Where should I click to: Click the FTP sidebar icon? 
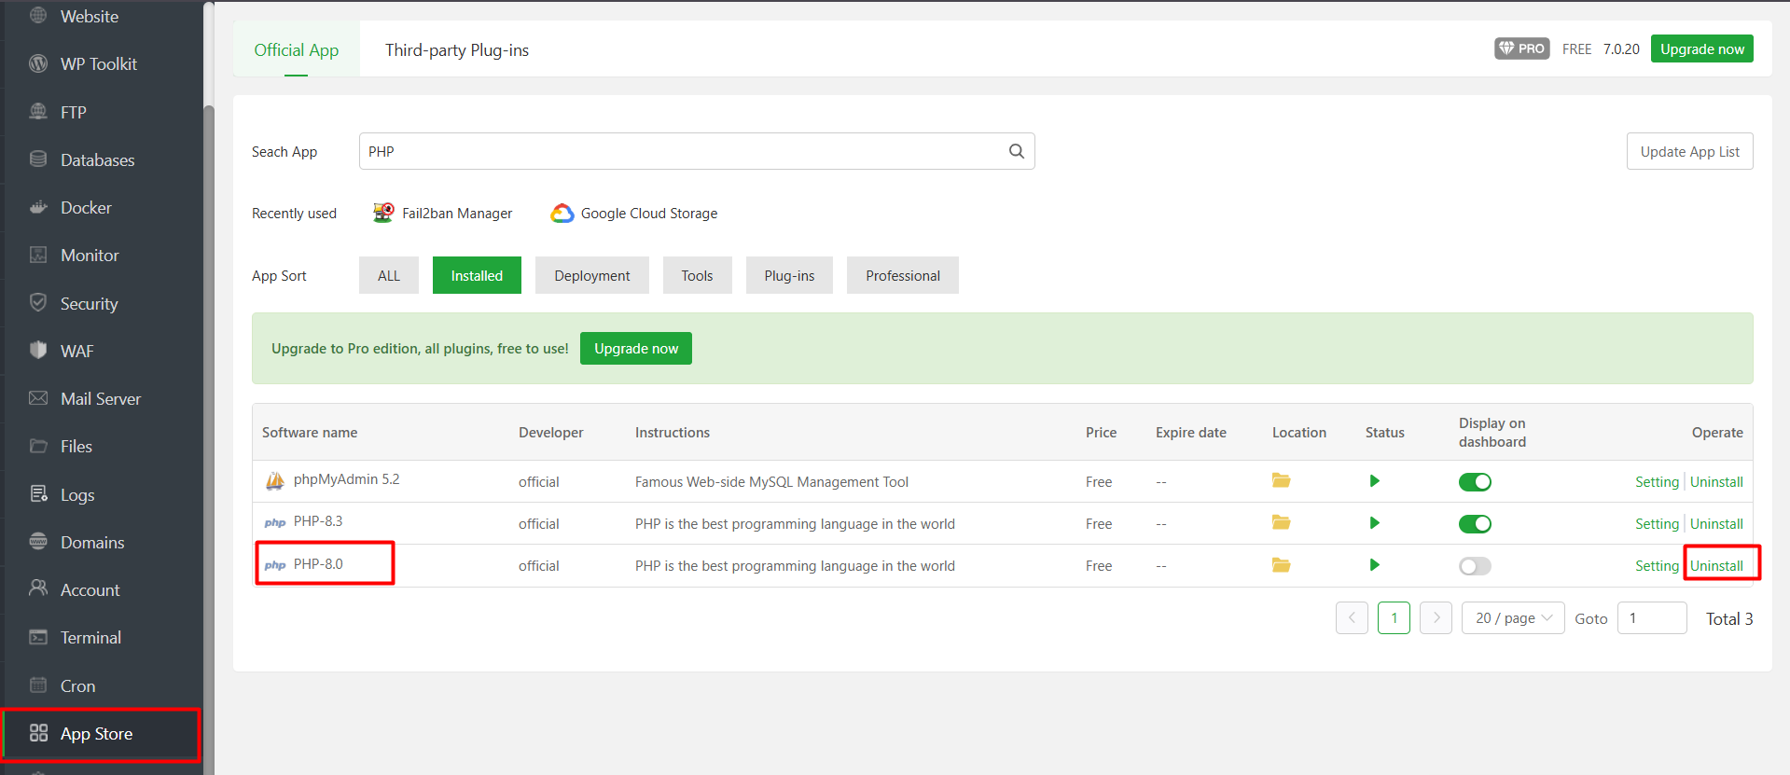pyautogui.click(x=38, y=112)
